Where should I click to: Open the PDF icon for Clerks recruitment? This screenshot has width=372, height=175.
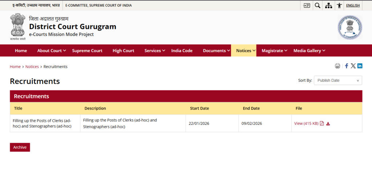click(322, 123)
